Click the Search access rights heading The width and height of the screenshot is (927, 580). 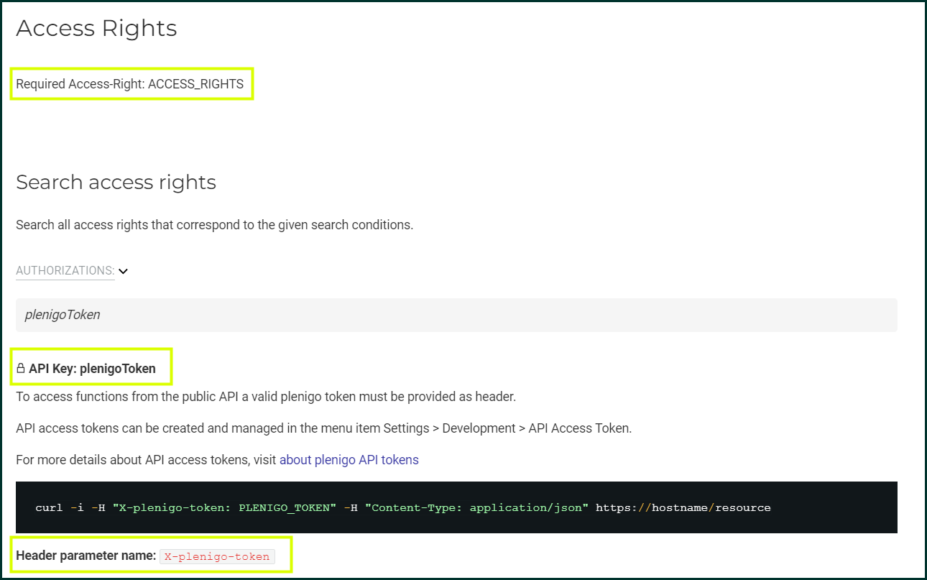[116, 183]
